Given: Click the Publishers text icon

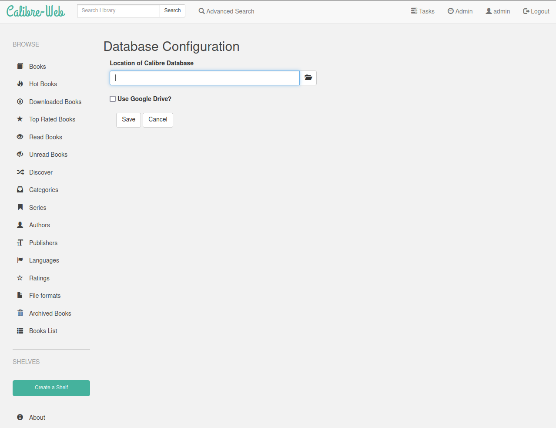Looking at the screenshot, I should [x=20, y=243].
